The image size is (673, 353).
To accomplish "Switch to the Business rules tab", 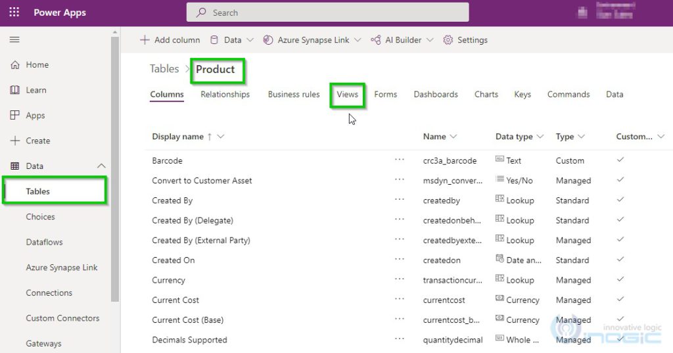I will click(294, 95).
